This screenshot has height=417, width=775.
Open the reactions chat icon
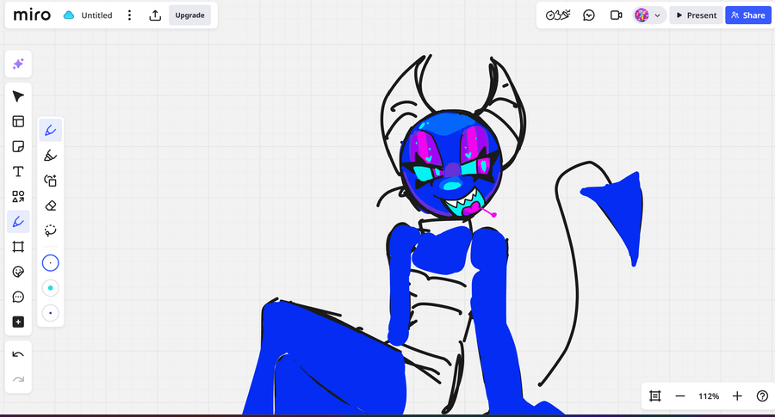coord(589,15)
